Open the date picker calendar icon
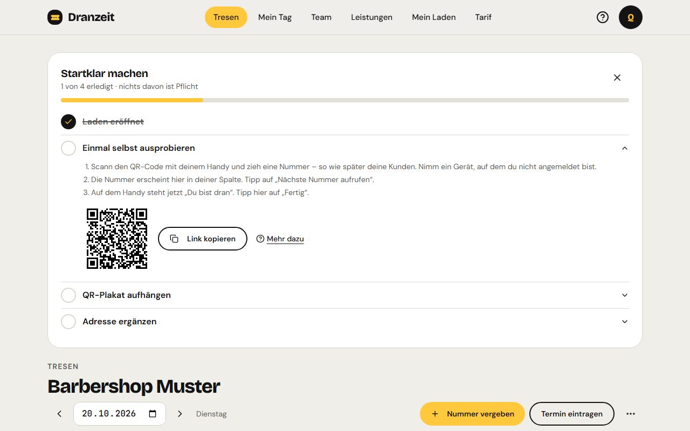This screenshot has width=690, height=431. tap(153, 414)
